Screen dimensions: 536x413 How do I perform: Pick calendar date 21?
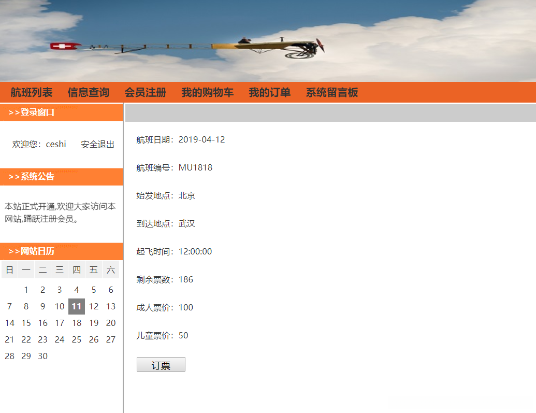9,339
